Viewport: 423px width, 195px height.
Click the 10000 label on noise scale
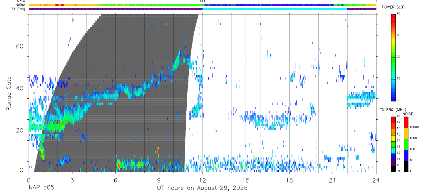coord(415,127)
